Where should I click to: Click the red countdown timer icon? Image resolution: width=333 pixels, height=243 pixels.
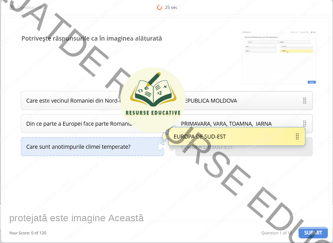[159, 7]
